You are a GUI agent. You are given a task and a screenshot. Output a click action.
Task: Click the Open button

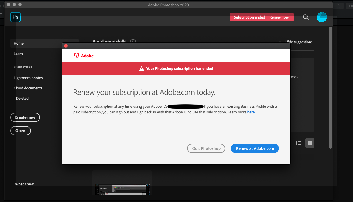(x=20, y=131)
